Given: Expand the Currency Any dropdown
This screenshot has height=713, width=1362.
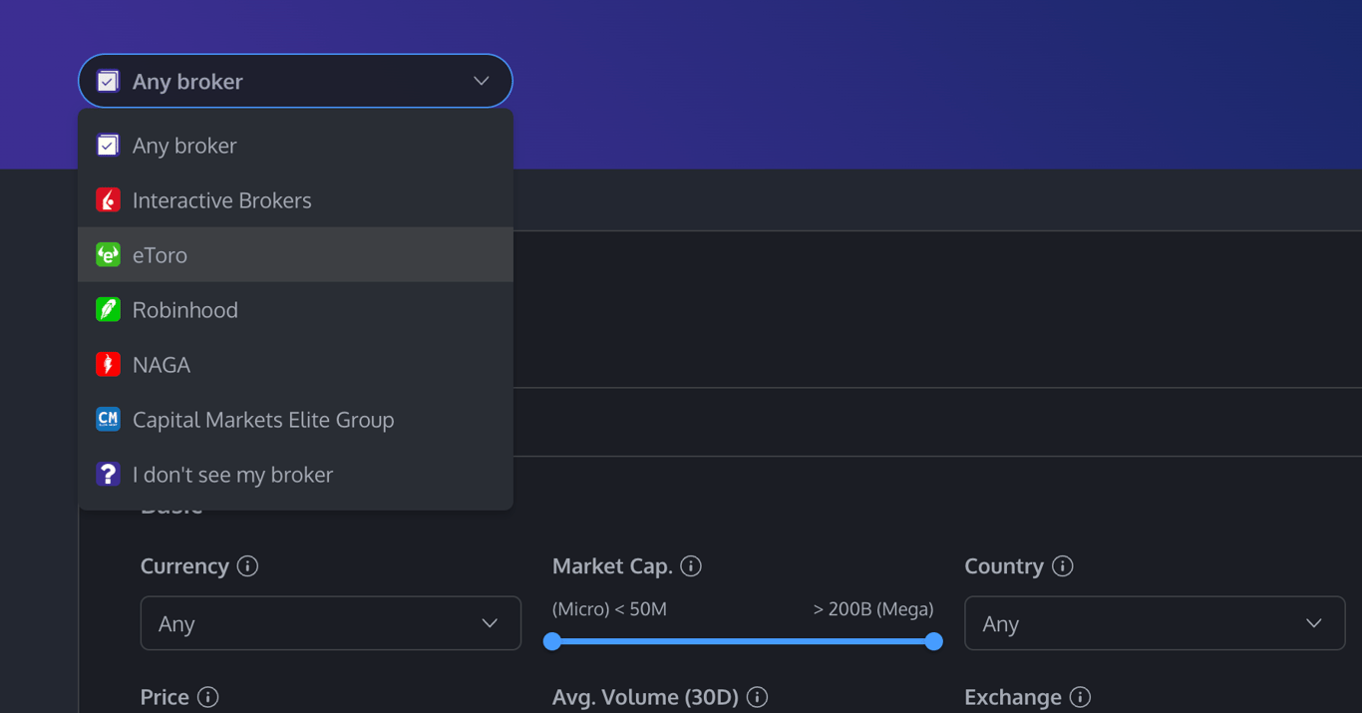Looking at the screenshot, I should pyautogui.click(x=331, y=623).
